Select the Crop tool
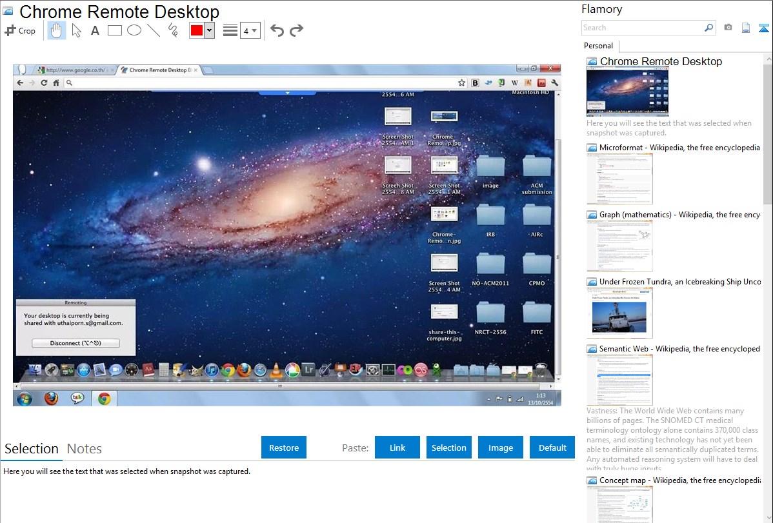This screenshot has width=773, height=523. coord(20,30)
